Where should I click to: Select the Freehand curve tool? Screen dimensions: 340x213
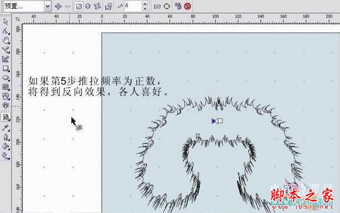click(x=6, y=50)
